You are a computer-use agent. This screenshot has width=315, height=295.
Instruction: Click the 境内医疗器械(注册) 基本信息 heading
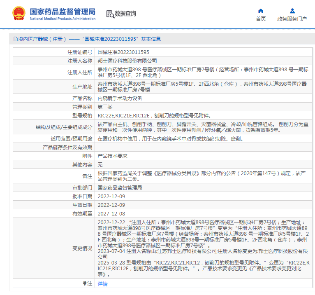pos(87,39)
